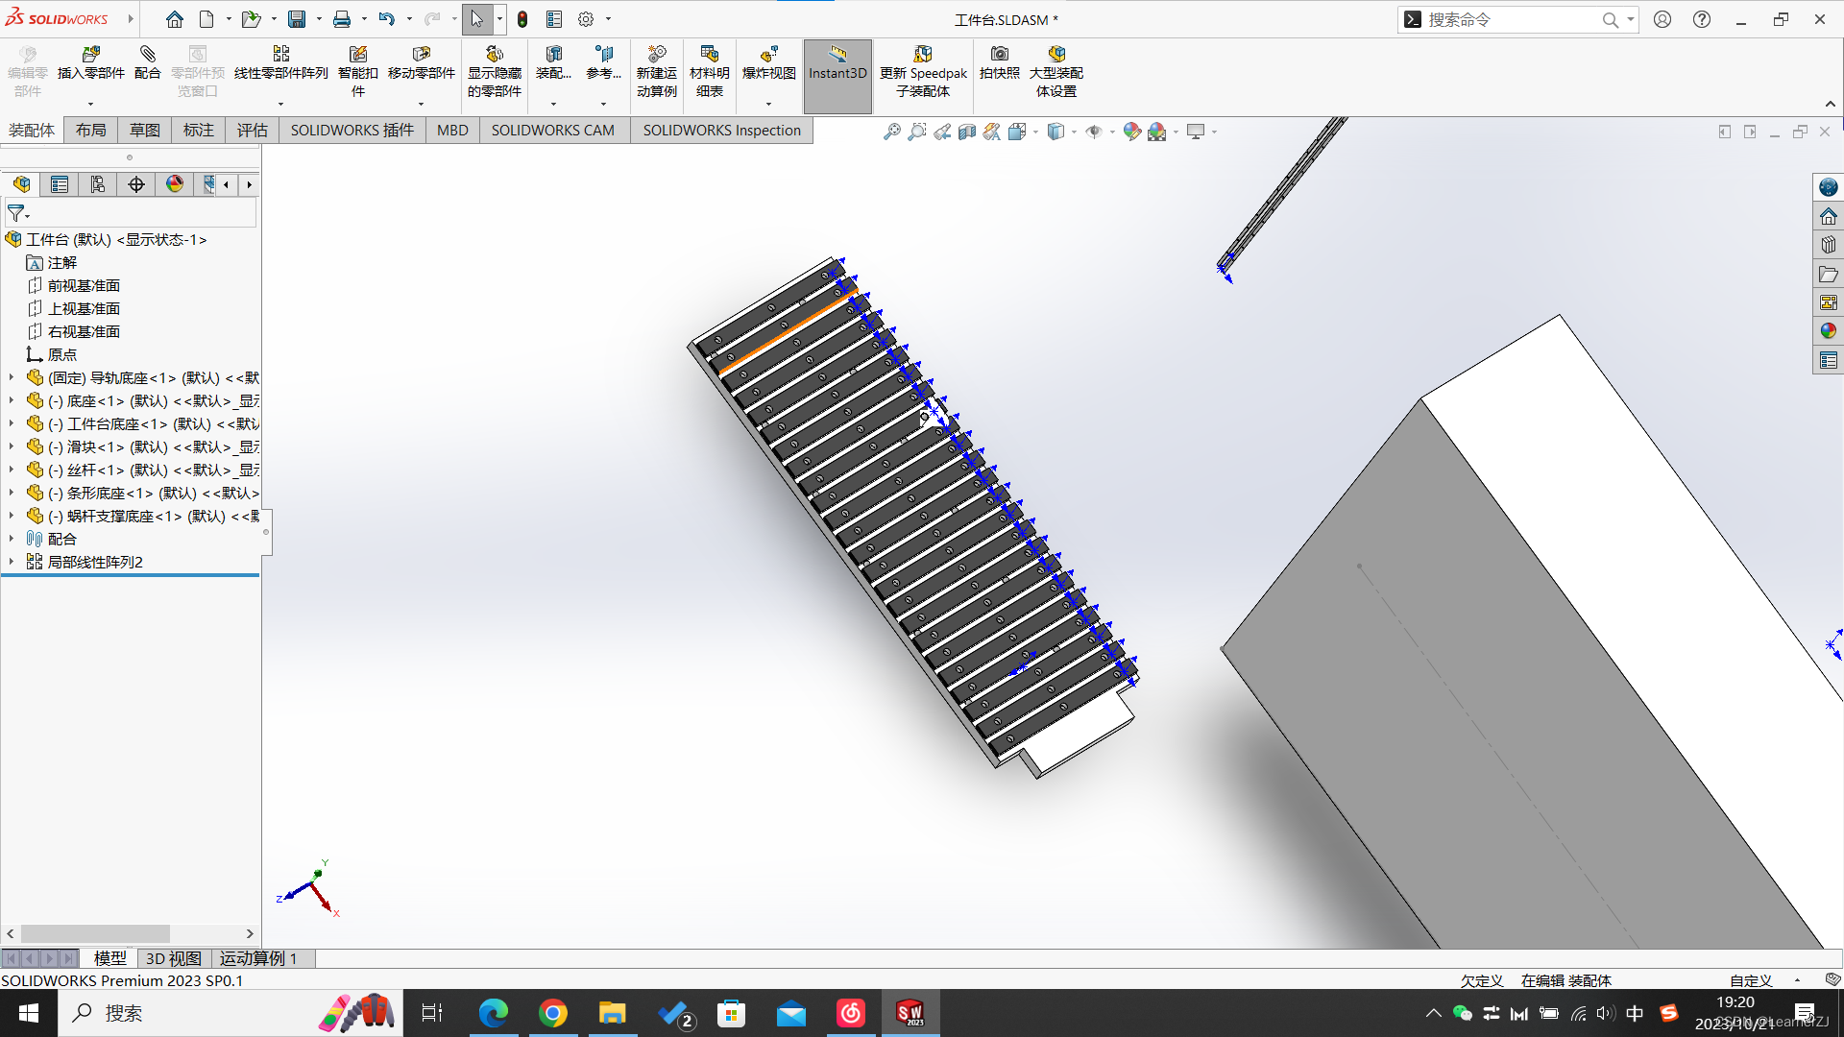Click the Zoom to Fit magnifier icon
The height and width of the screenshot is (1037, 1844).
[892, 132]
